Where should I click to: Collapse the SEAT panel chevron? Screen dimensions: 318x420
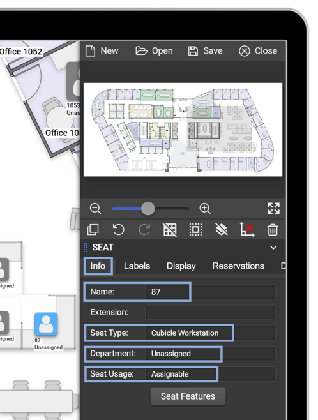click(273, 248)
